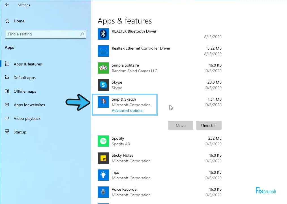The width and height of the screenshot is (287, 204).
Task: Open the Home settings page
Action: (x=19, y=21)
